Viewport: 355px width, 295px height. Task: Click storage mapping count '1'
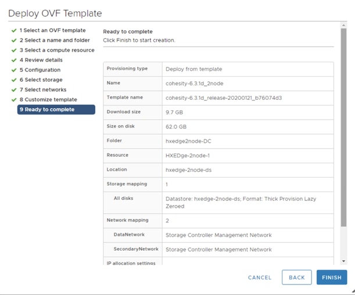167,185
